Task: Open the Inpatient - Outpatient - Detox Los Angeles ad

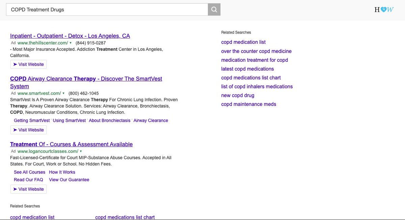Action: (70, 36)
